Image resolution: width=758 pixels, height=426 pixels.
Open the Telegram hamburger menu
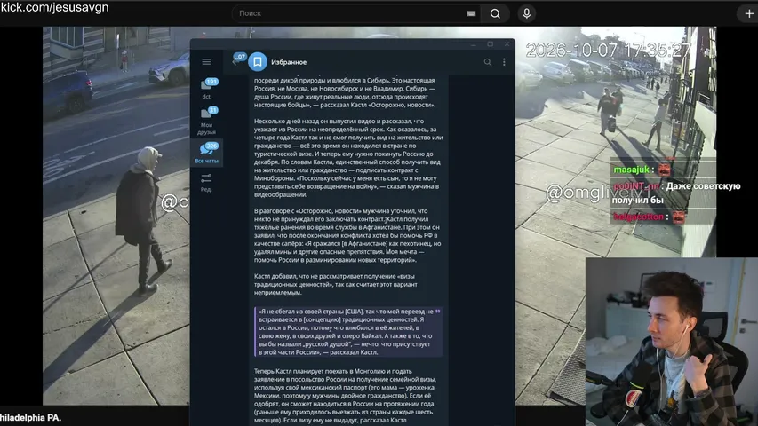pos(206,62)
